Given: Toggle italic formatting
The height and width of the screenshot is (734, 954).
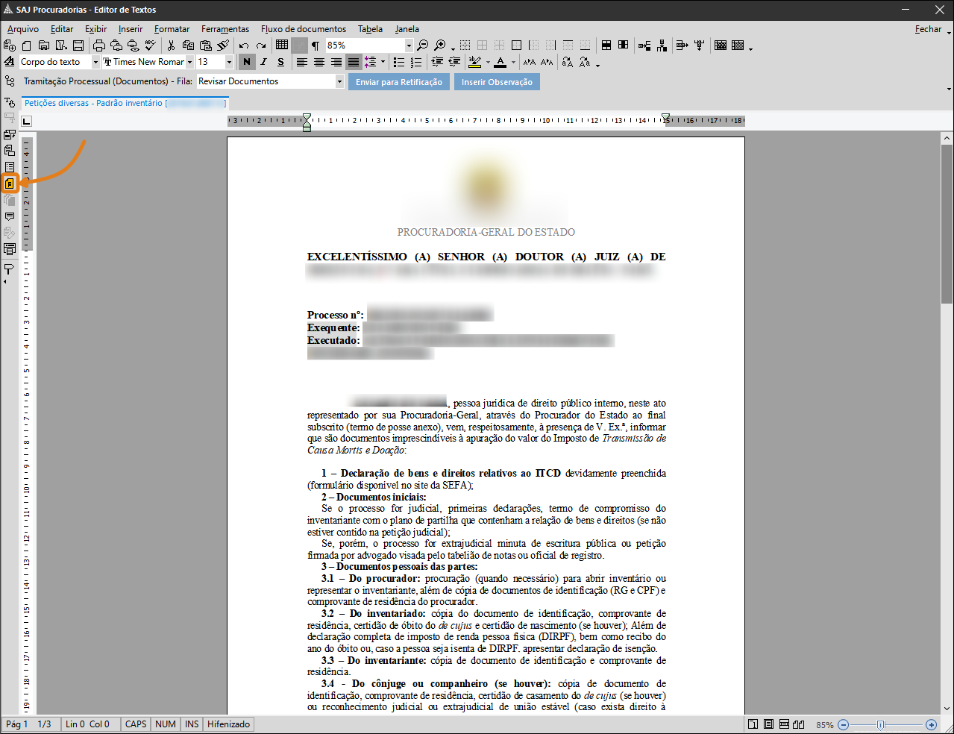Looking at the screenshot, I should point(263,62).
